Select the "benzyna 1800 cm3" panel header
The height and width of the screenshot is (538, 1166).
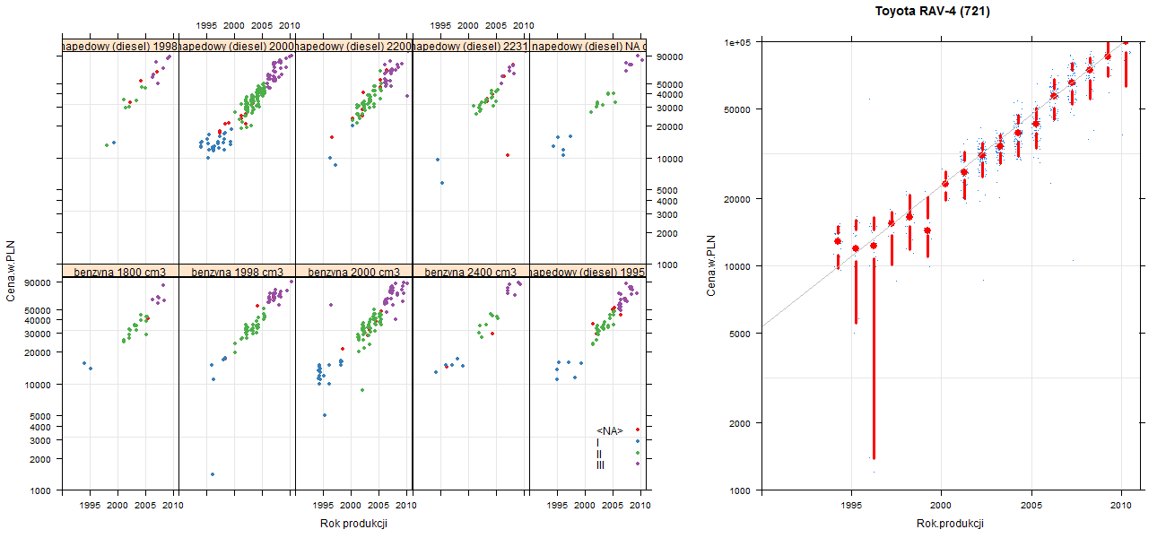tap(120, 272)
